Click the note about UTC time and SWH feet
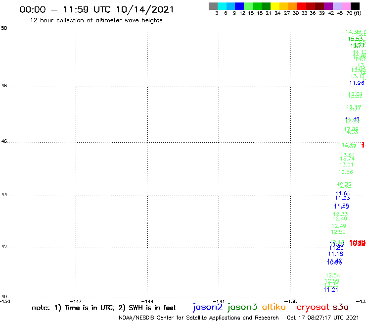Viewport: 366px width, 322px height. pos(104,308)
